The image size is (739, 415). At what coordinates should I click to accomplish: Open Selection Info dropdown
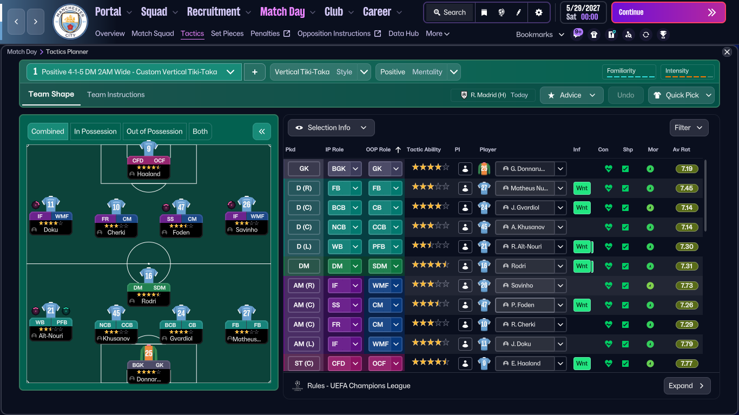331,128
